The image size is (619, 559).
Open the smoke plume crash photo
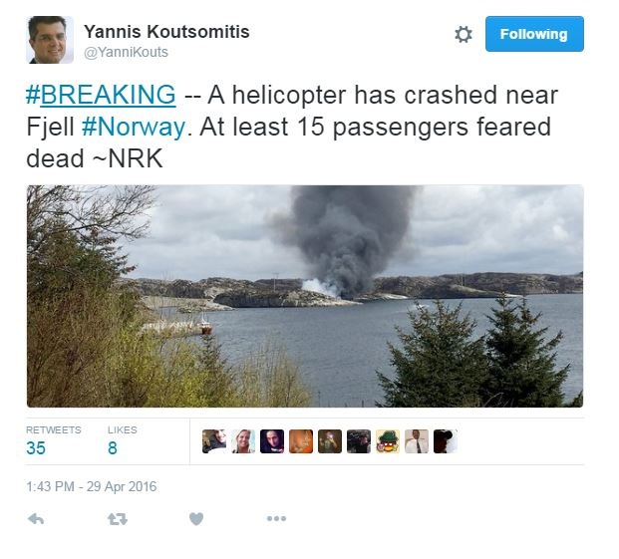click(x=305, y=296)
